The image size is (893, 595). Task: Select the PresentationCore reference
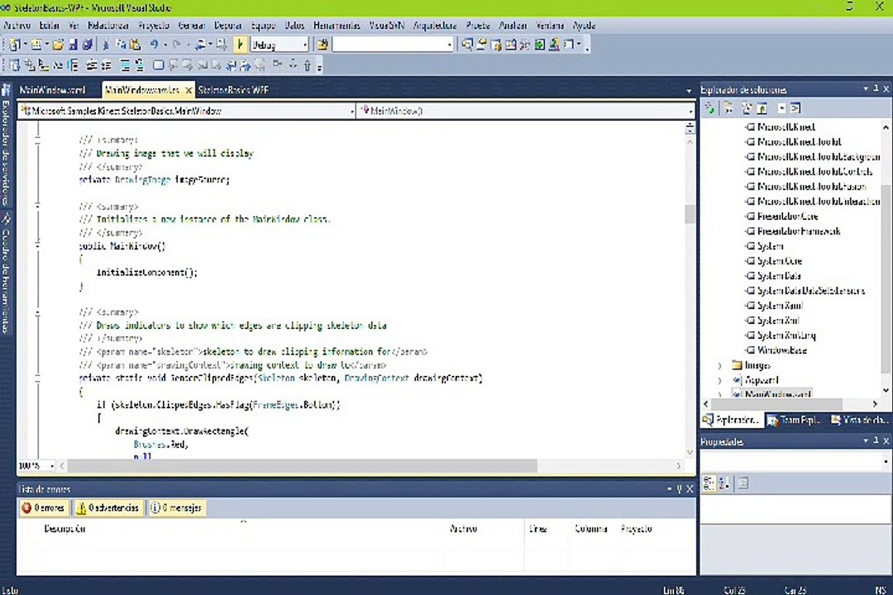[786, 217]
